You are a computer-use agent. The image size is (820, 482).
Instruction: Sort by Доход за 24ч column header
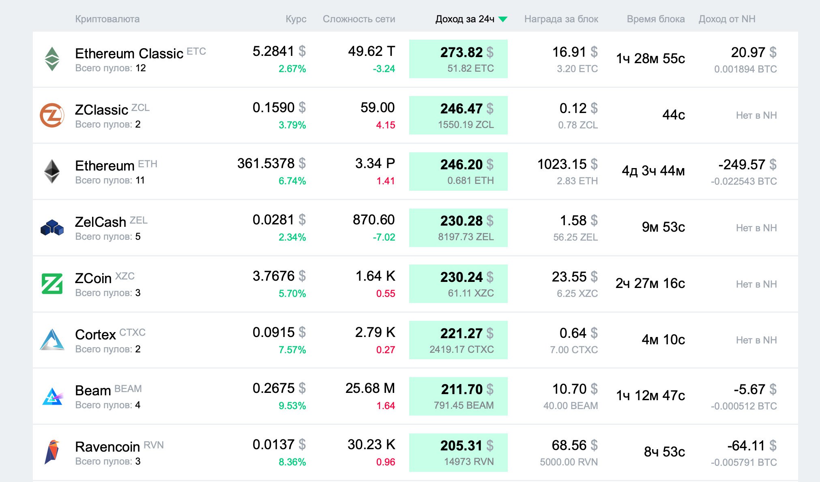(464, 19)
